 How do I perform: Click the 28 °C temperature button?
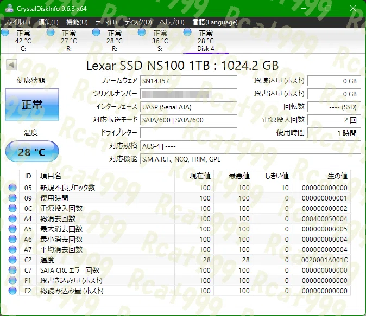[x=32, y=152]
